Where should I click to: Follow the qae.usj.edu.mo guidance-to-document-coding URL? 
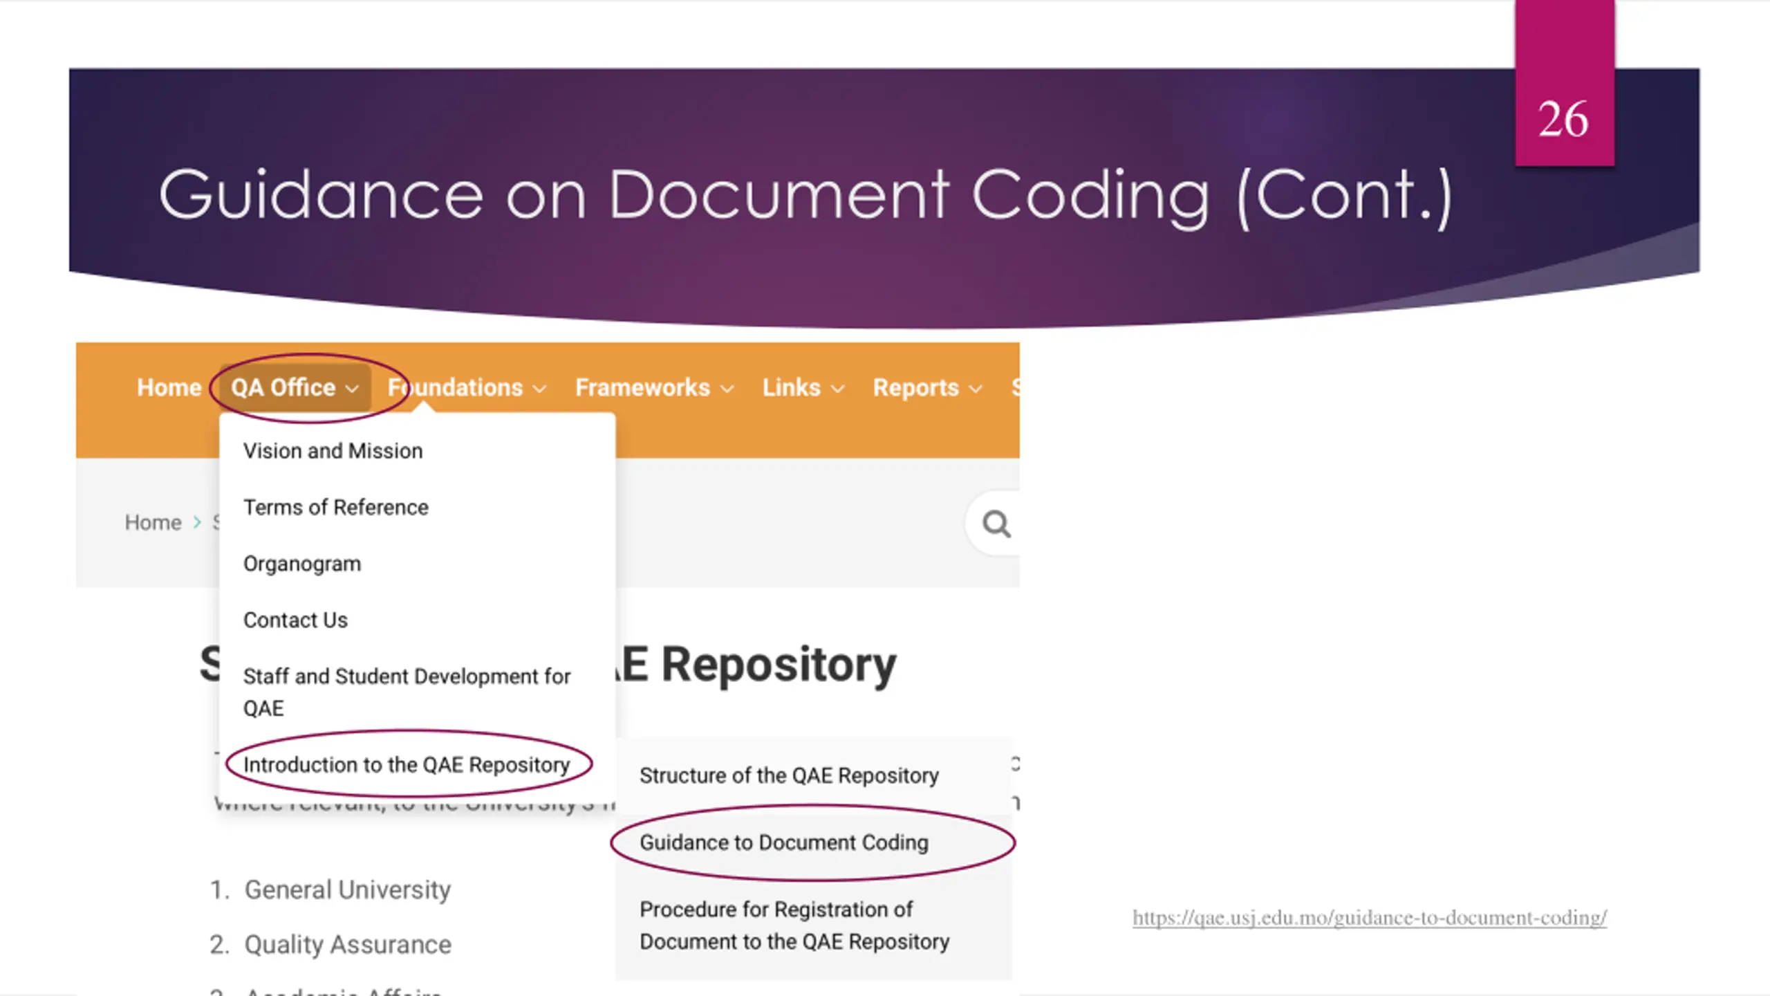[x=1369, y=918]
